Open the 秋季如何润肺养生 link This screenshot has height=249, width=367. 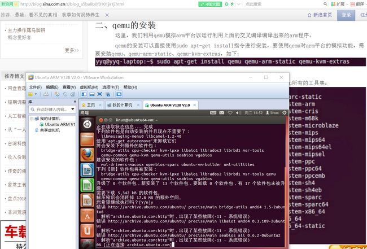pos(81,15)
